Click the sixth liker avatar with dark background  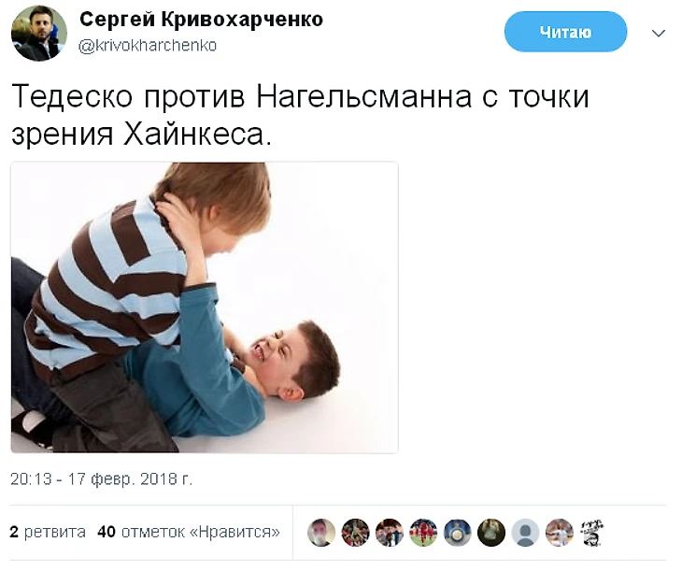pos(491,533)
